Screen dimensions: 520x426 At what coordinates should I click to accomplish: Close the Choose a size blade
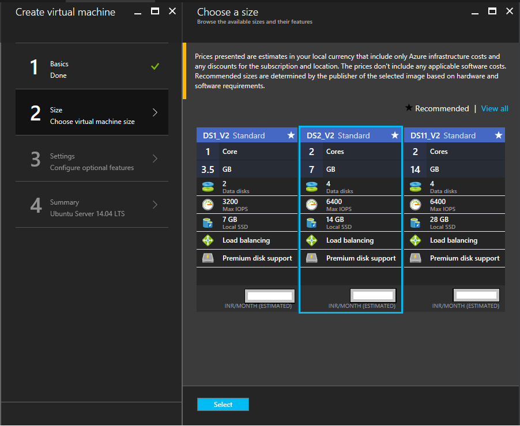click(x=510, y=12)
